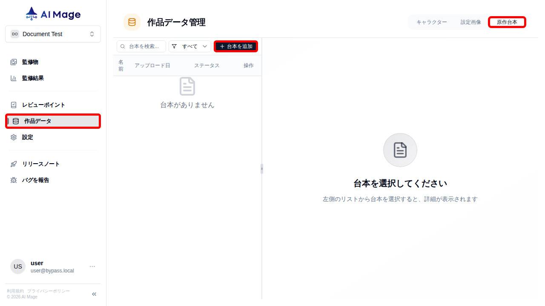
Task: Click the バグを報告 bug icon
Action: (x=13, y=180)
